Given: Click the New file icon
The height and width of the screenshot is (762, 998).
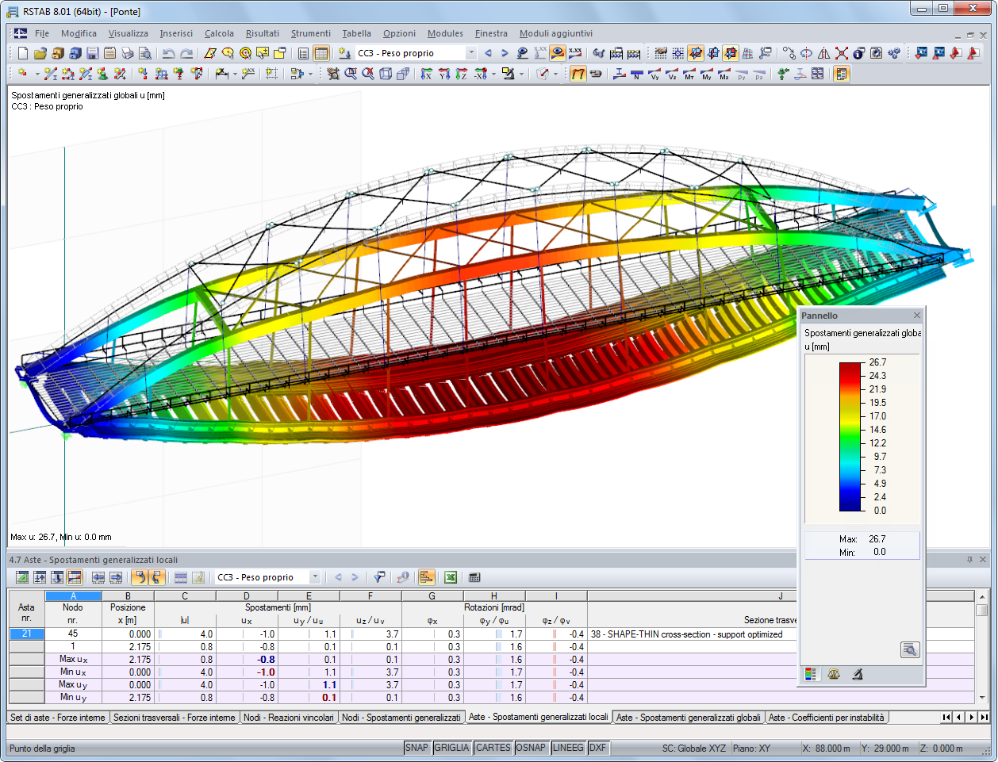Looking at the screenshot, I should pos(22,53).
